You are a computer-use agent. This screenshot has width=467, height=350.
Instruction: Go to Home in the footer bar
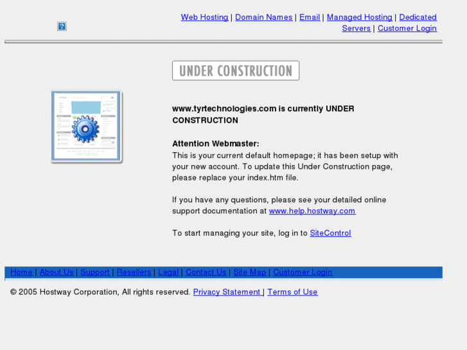click(x=21, y=272)
